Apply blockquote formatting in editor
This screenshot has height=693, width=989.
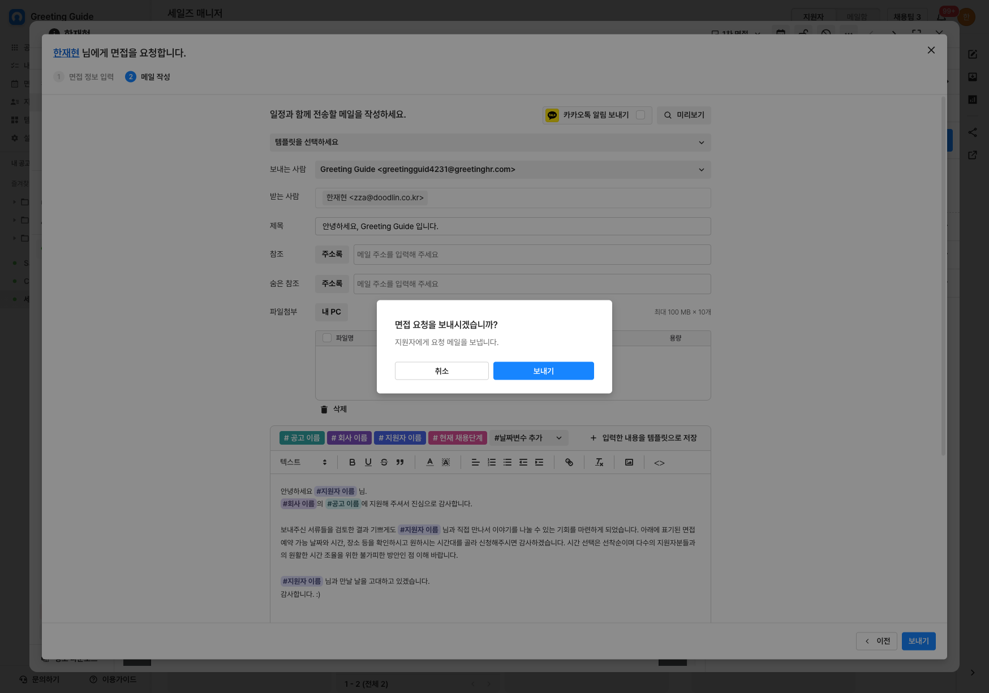tap(400, 462)
